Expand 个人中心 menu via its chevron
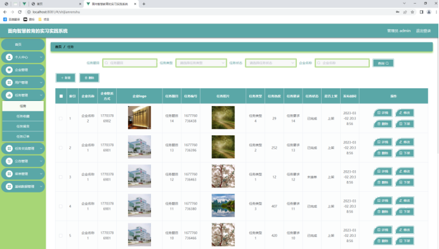 pyautogui.click(x=41, y=57)
